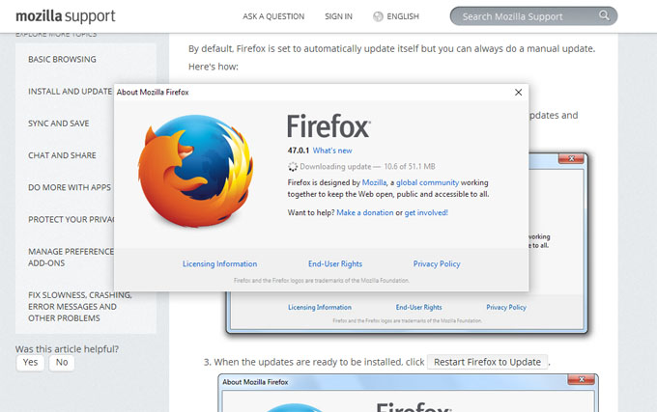The width and height of the screenshot is (657, 412).
Task: Open the global community link
Action: point(427,182)
